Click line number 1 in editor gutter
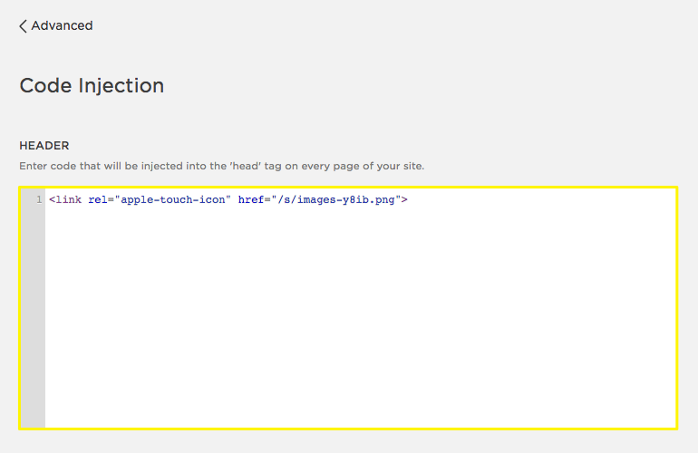Screen dimensions: 698x453 point(39,199)
